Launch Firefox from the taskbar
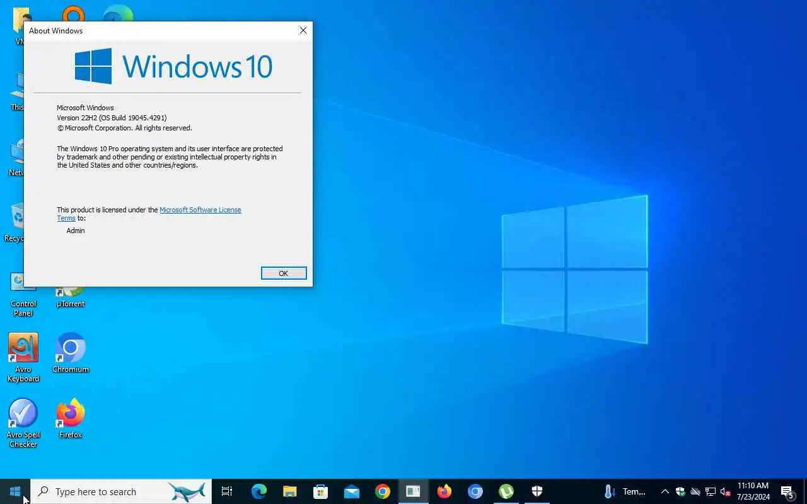This screenshot has width=807, height=504. 444,491
